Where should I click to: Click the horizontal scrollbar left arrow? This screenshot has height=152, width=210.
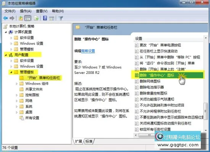(x=136, y=135)
